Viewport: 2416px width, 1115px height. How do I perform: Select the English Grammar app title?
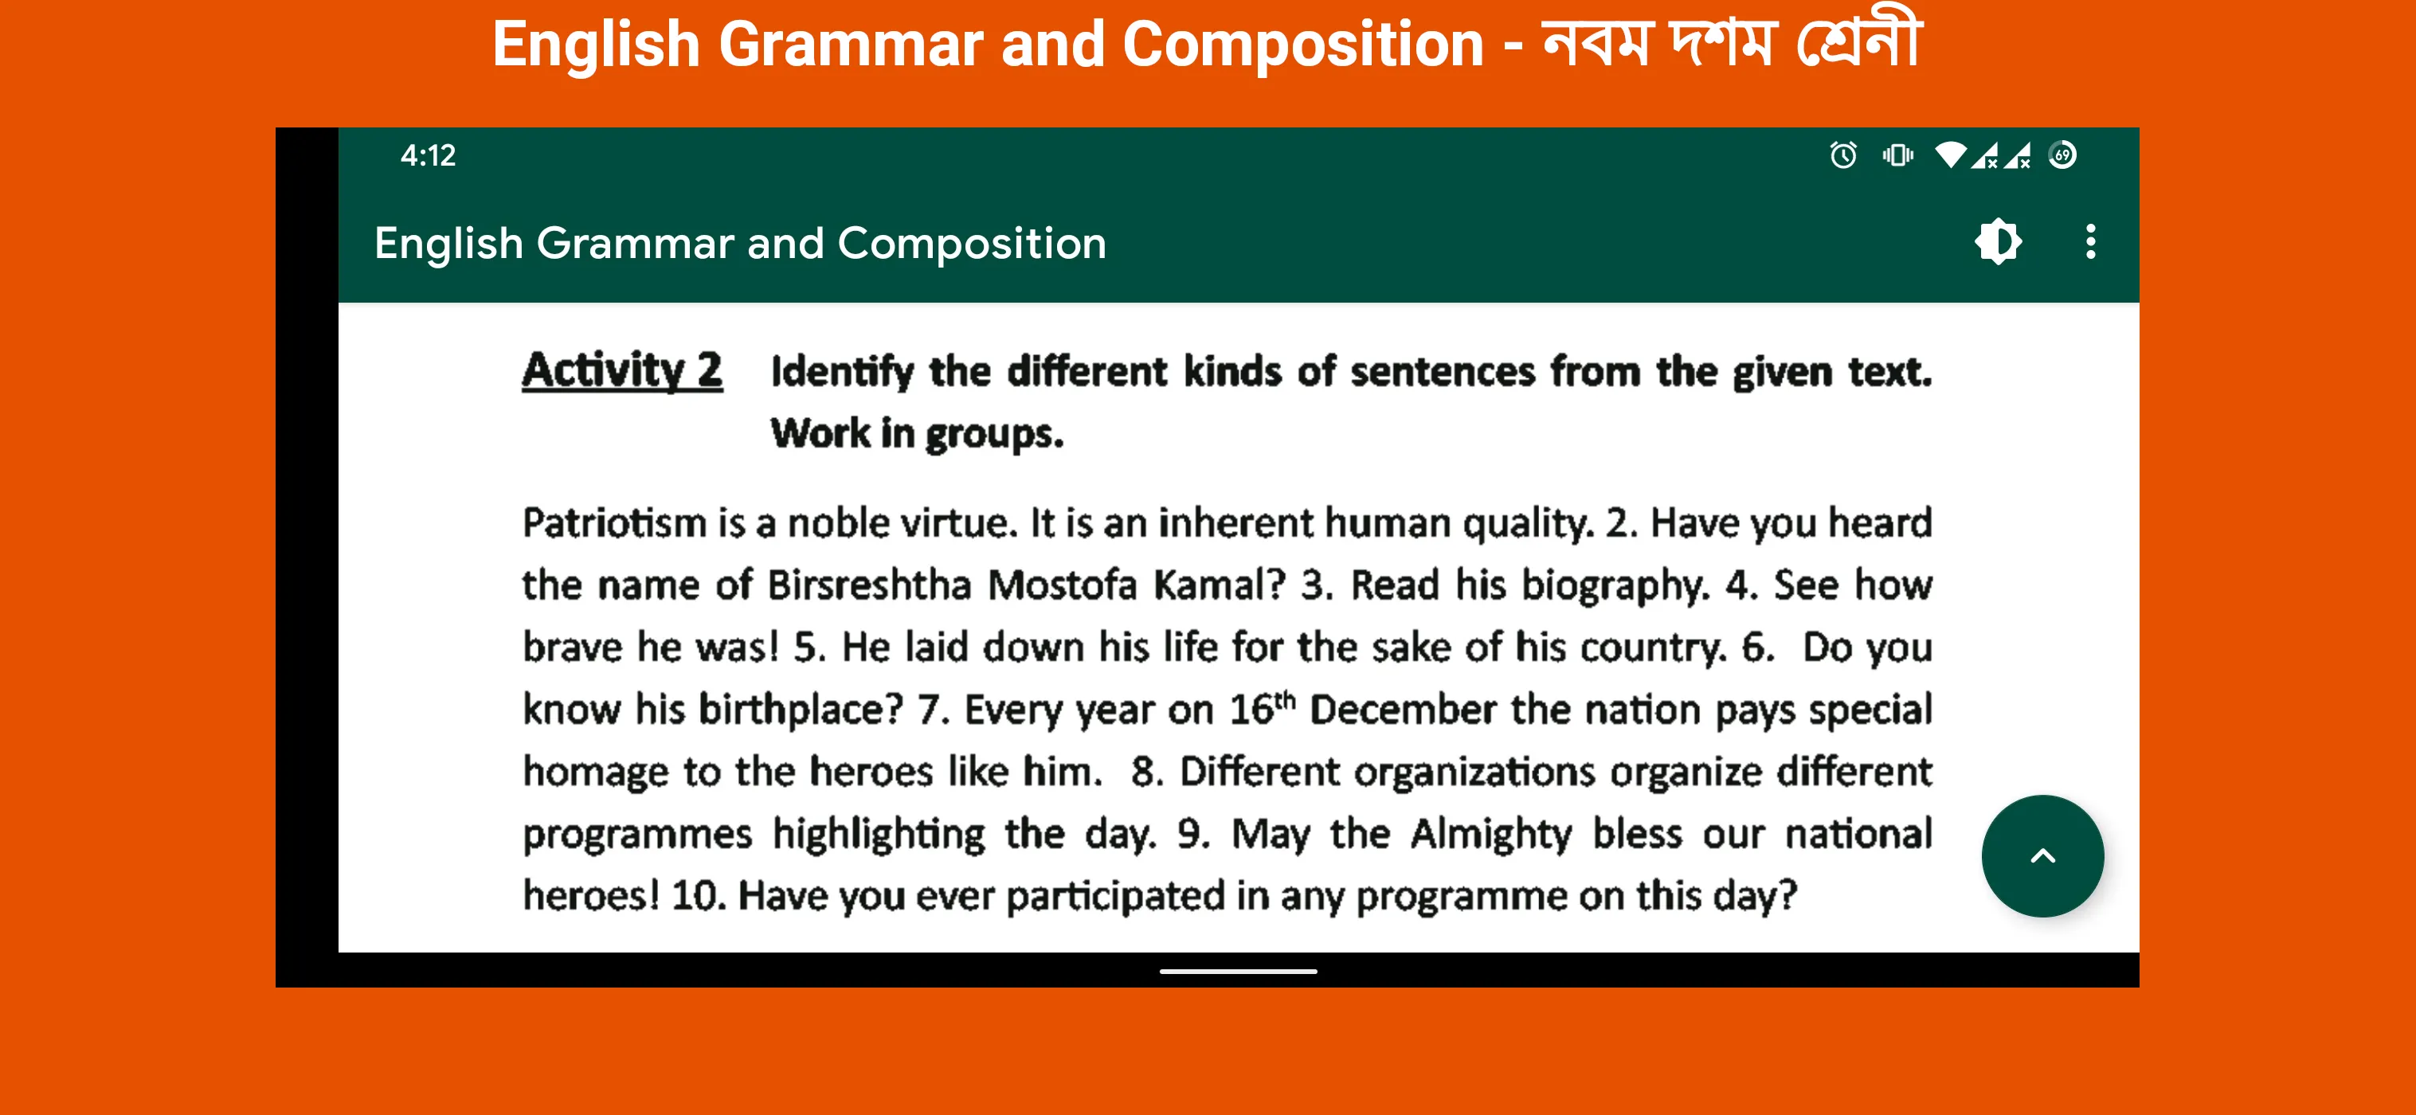(x=747, y=242)
